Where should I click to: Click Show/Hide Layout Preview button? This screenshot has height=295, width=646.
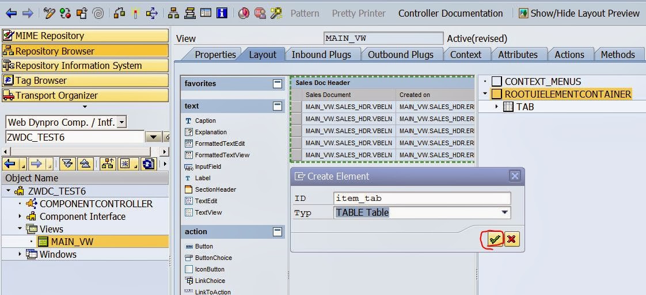pyautogui.click(x=579, y=14)
